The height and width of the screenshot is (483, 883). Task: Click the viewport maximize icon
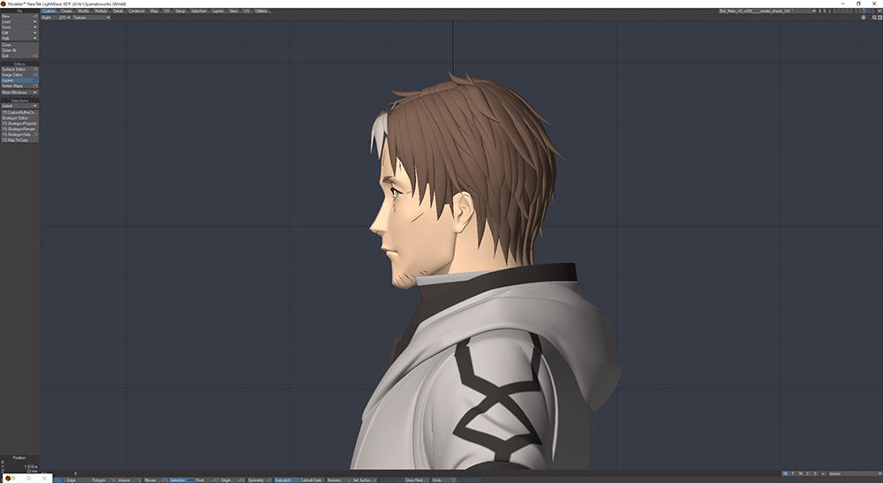[879, 18]
